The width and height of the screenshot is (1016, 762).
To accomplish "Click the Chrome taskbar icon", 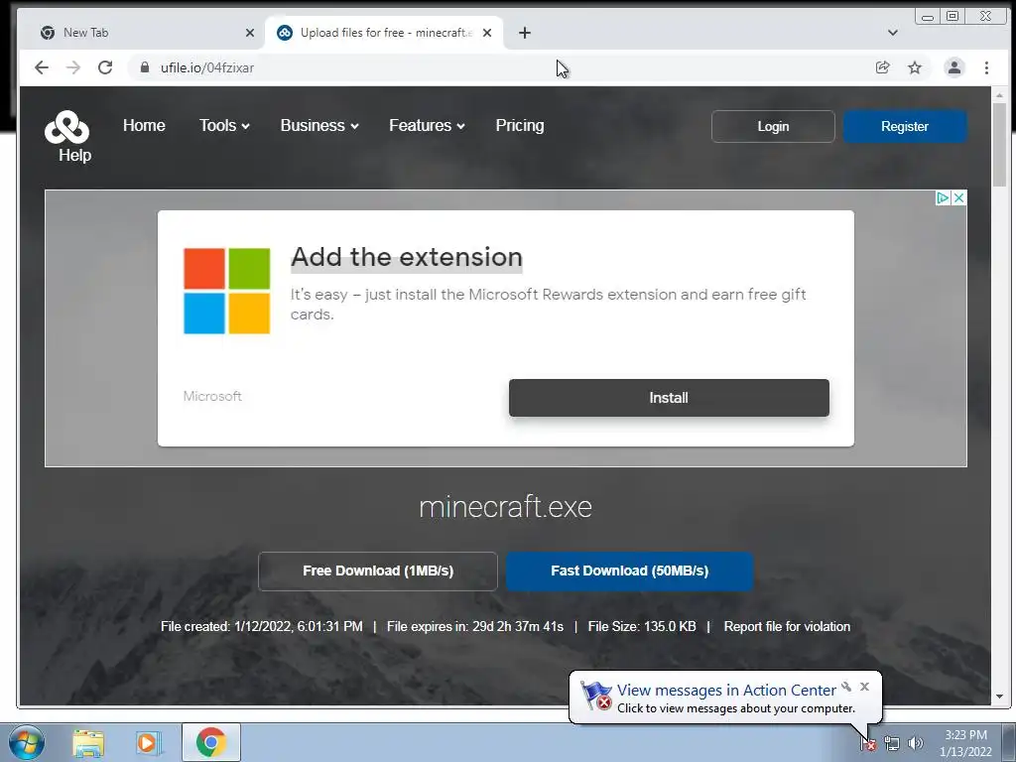I will 210,742.
